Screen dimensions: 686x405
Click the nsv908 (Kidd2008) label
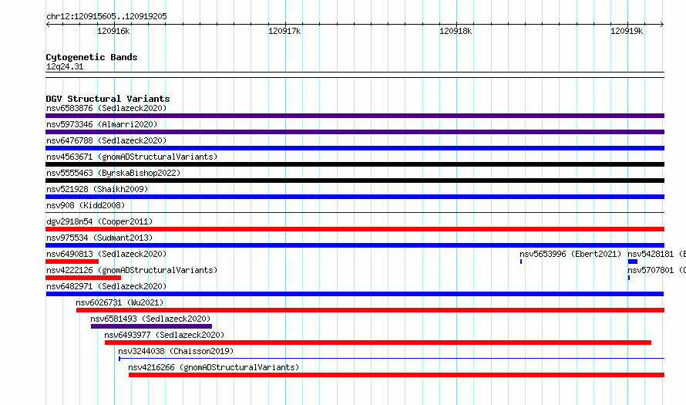86,205
